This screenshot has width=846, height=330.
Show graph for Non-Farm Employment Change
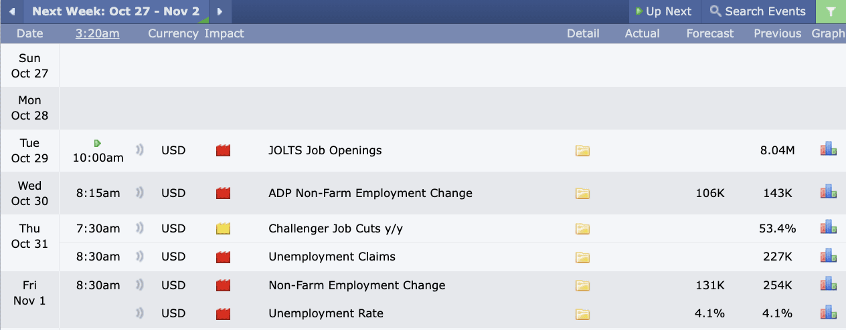pos(829,285)
